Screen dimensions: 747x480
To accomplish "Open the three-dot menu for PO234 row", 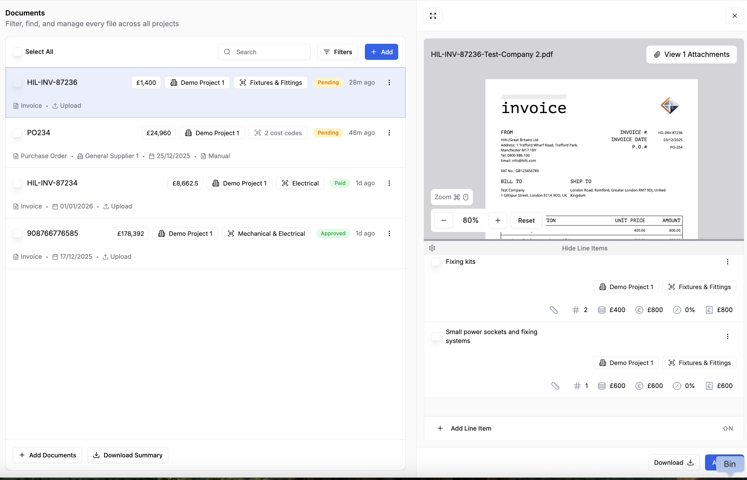I will pos(389,133).
